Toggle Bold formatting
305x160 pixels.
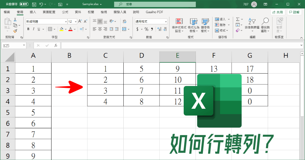tap(28, 29)
